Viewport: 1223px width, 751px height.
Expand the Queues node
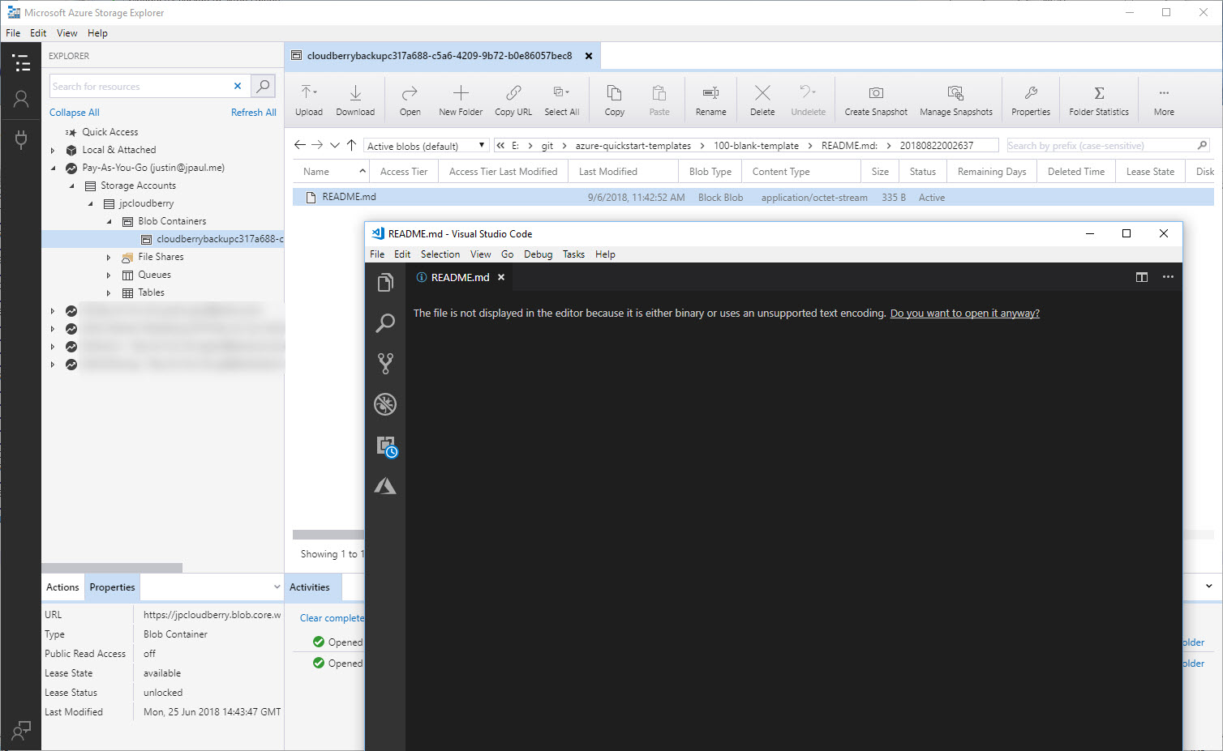coord(109,275)
